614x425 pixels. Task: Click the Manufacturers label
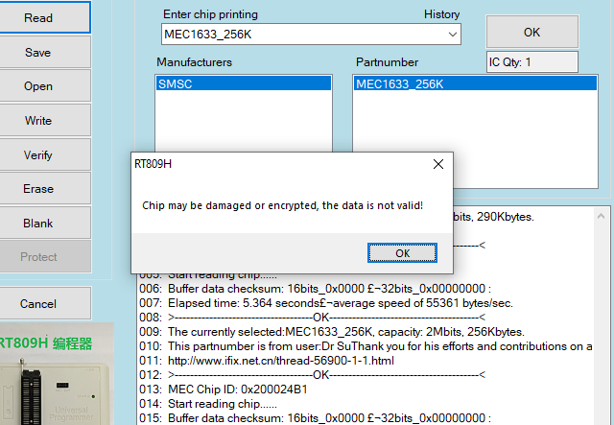click(194, 62)
